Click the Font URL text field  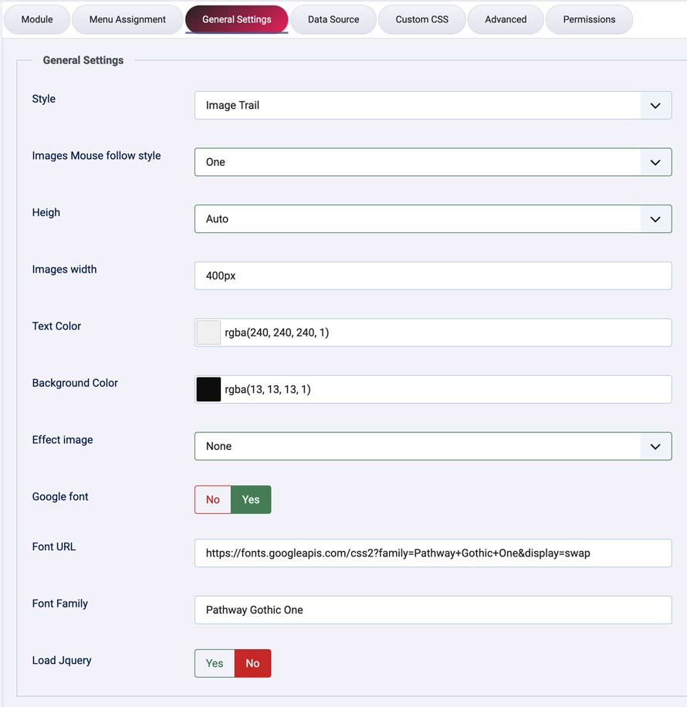(x=432, y=553)
